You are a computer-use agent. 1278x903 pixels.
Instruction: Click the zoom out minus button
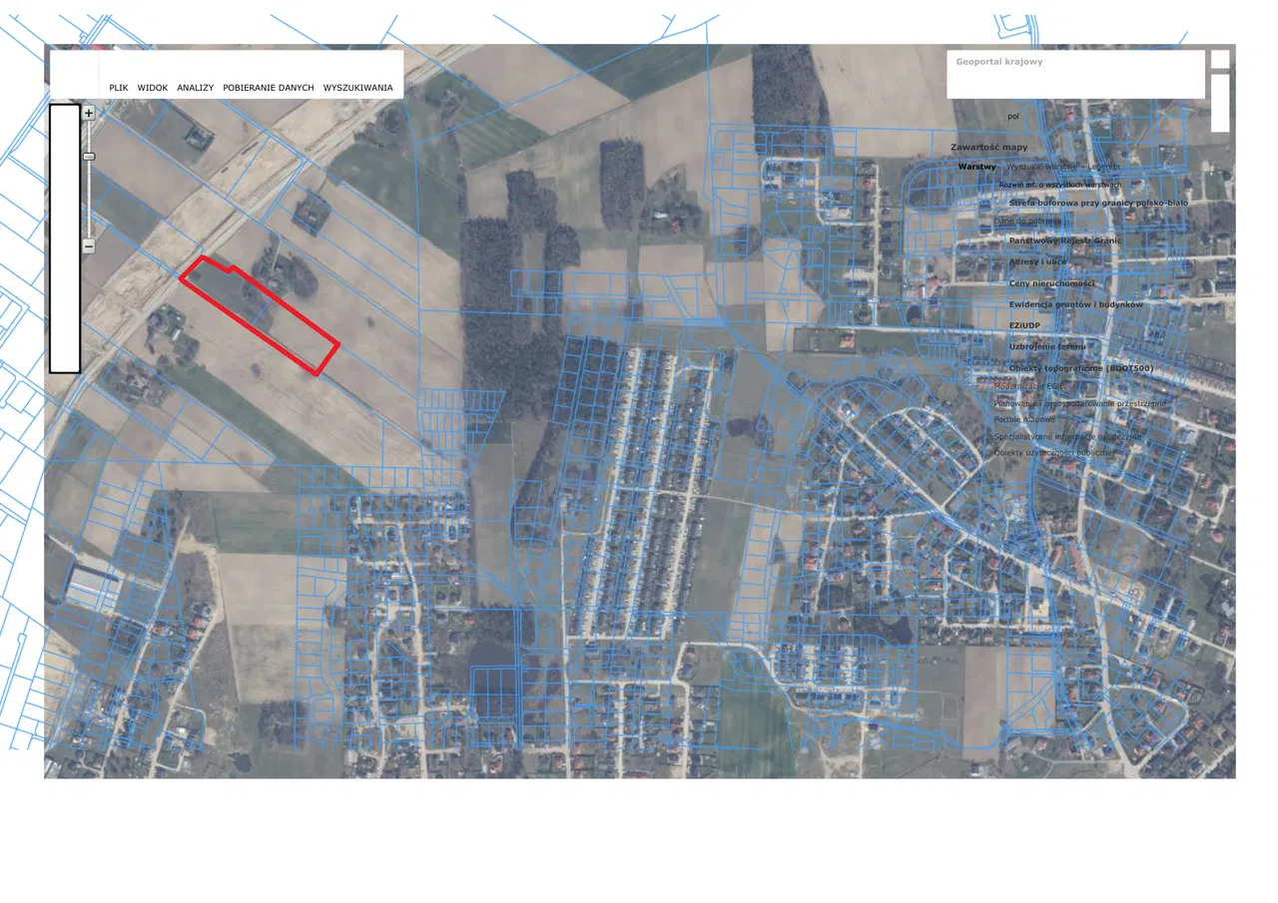[x=89, y=245]
